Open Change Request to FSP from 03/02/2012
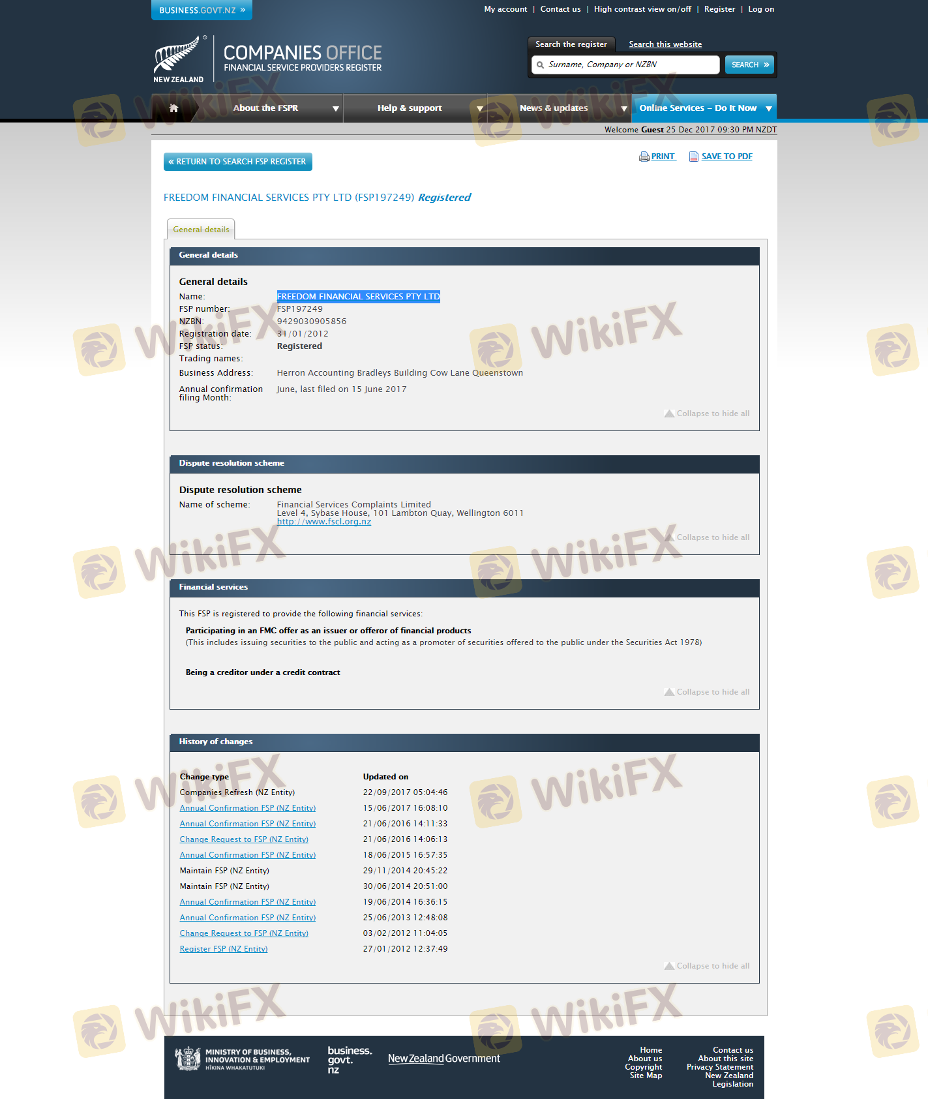The image size is (928, 1099). pyautogui.click(x=244, y=933)
